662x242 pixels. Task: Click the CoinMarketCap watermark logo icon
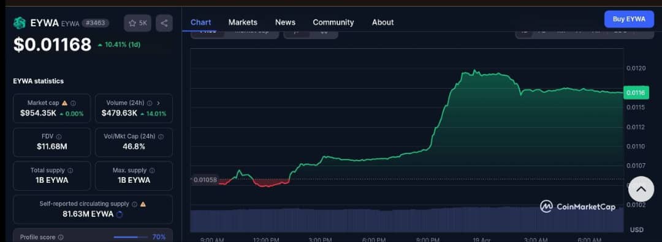546,206
